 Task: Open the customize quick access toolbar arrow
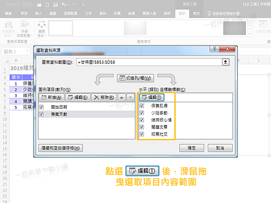(x=83, y=5)
